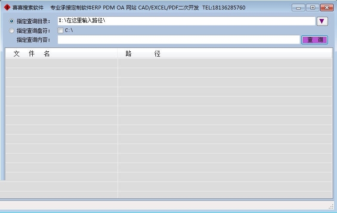The image size is (337, 213).
Task: Close the 喜喜搜索软件 window
Action: [327, 7]
